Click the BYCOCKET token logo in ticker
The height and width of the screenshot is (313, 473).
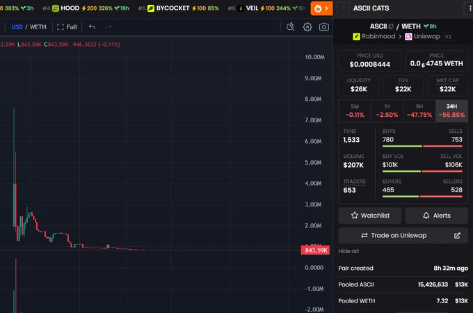point(151,8)
